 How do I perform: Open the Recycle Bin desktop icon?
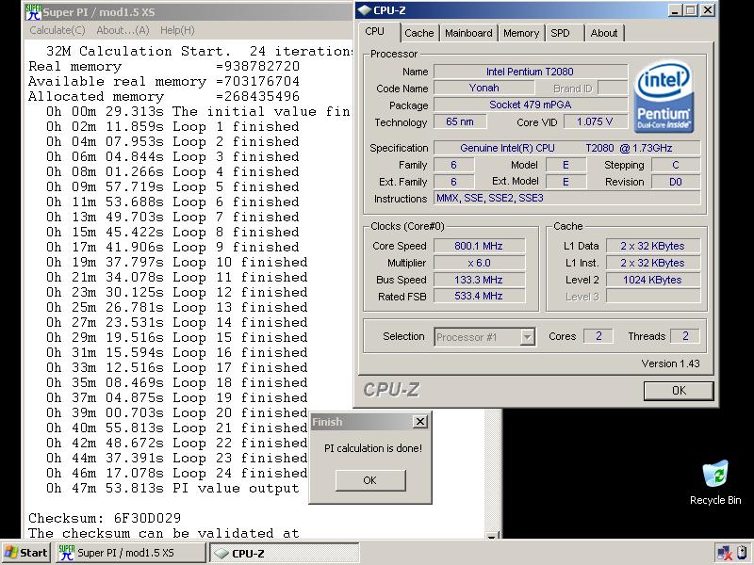715,482
